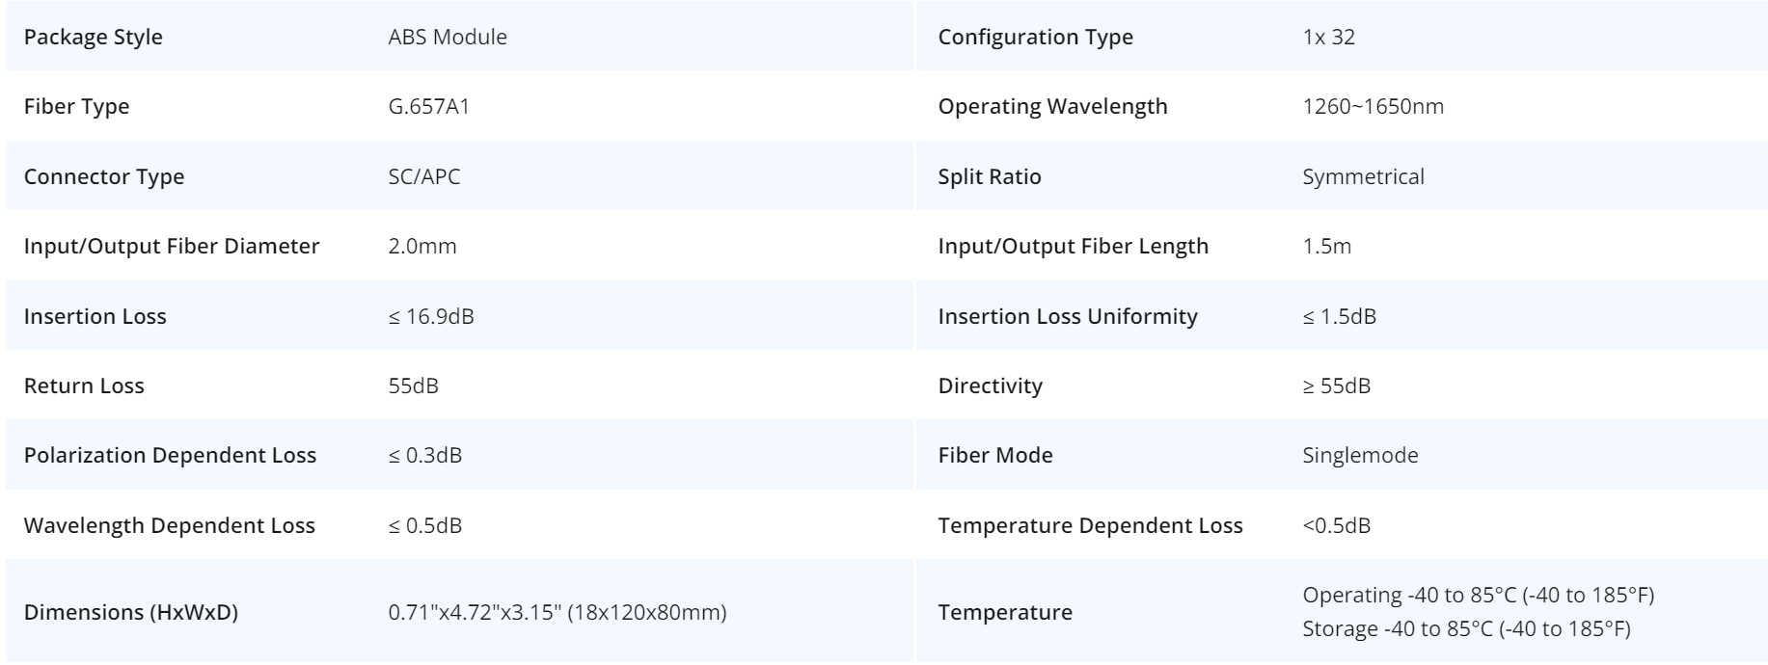This screenshot has width=1768, height=665.
Task: Select the ≥ 55dB directivity value
Action: [x=1336, y=386]
